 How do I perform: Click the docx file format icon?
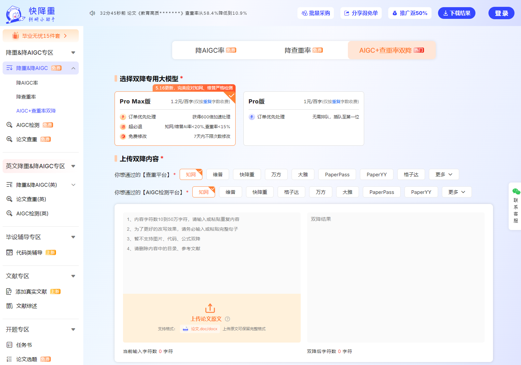tap(185, 329)
